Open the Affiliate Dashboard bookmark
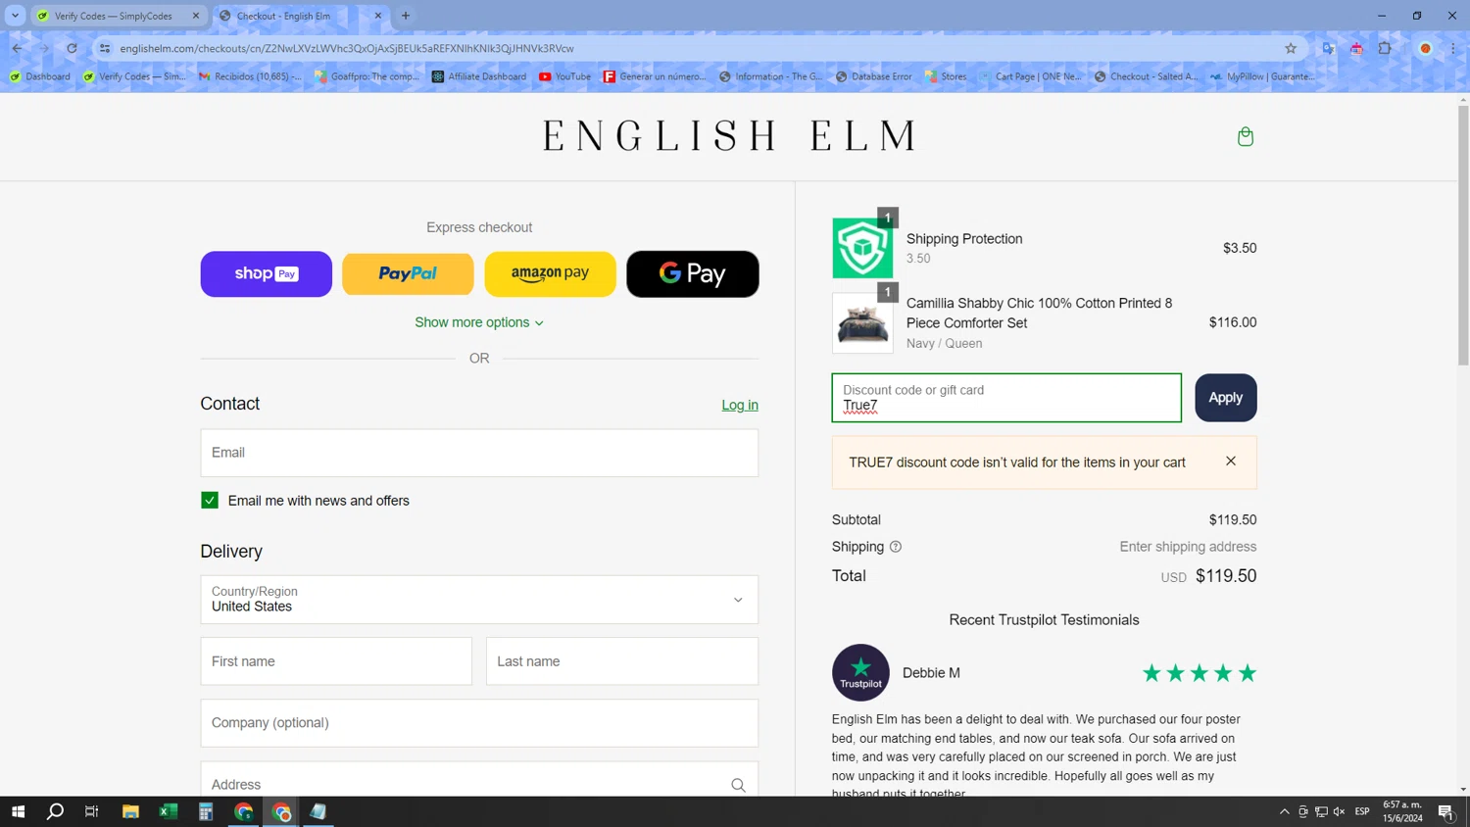The height and width of the screenshot is (827, 1470). click(478, 76)
